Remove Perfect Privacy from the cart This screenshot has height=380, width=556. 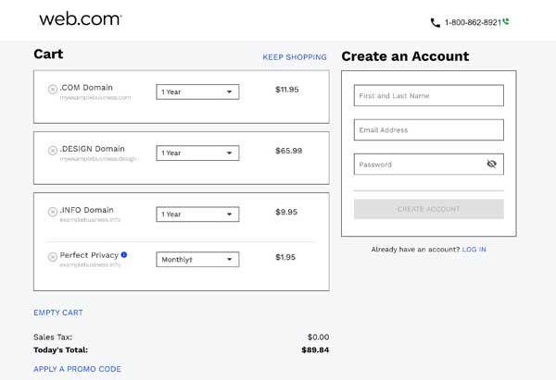point(53,257)
